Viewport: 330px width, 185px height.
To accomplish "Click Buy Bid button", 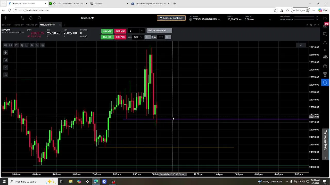I will pyautogui.click(x=107, y=37).
